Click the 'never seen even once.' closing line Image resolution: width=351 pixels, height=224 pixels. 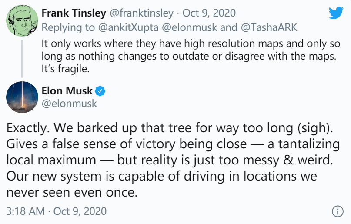click(x=72, y=192)
